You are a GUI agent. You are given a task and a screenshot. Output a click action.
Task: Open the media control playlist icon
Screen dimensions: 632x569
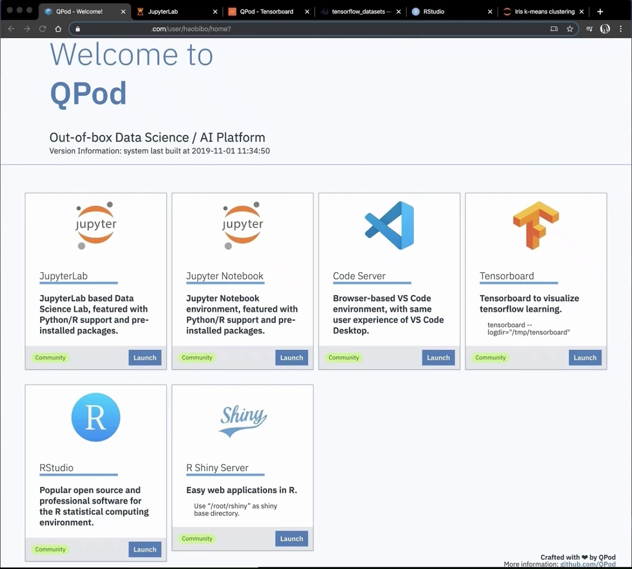point(589,29)
